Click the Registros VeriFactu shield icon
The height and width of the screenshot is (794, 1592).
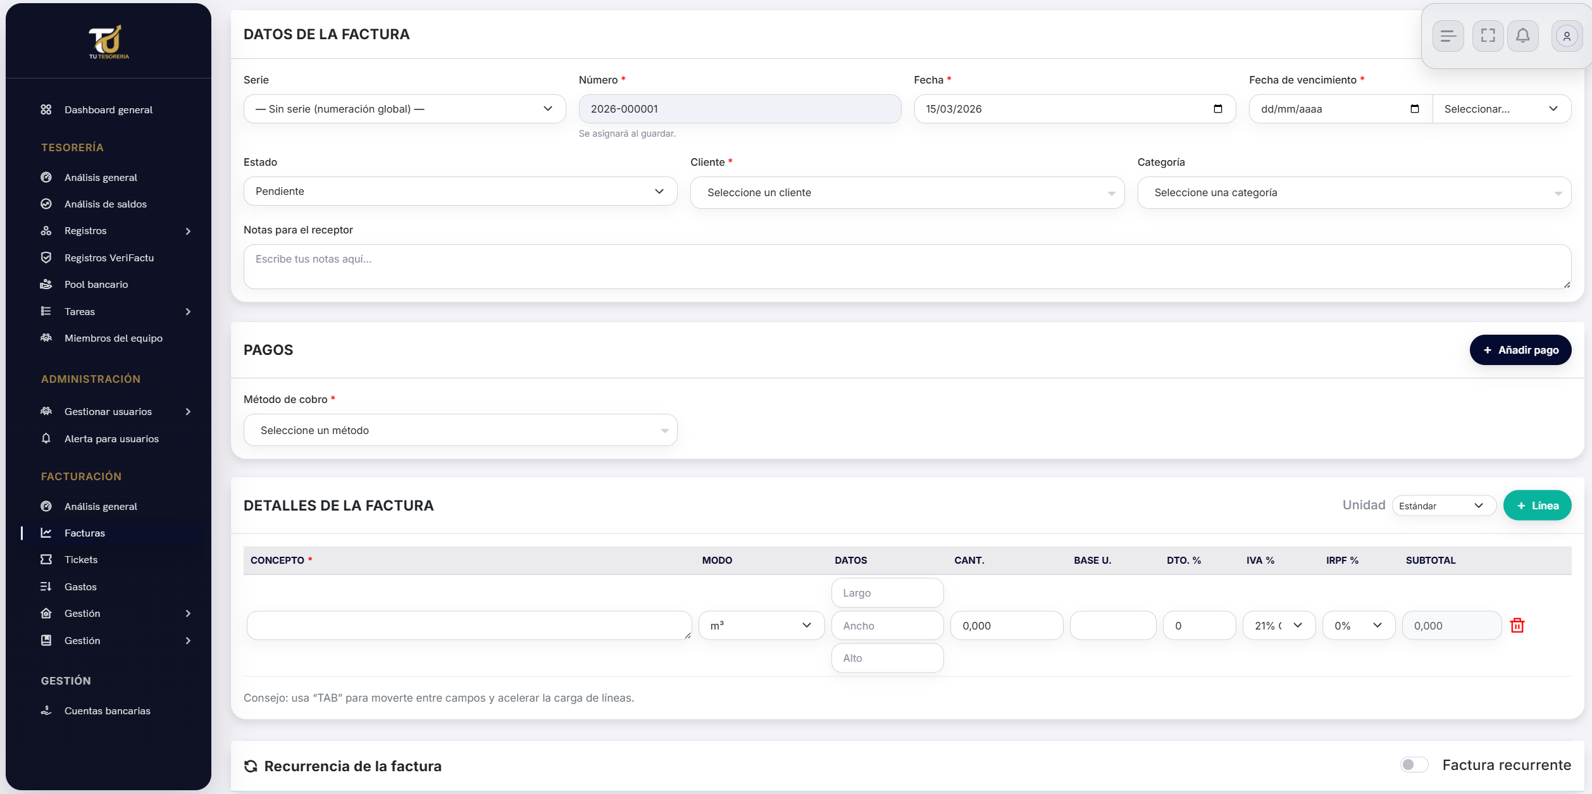46,257
